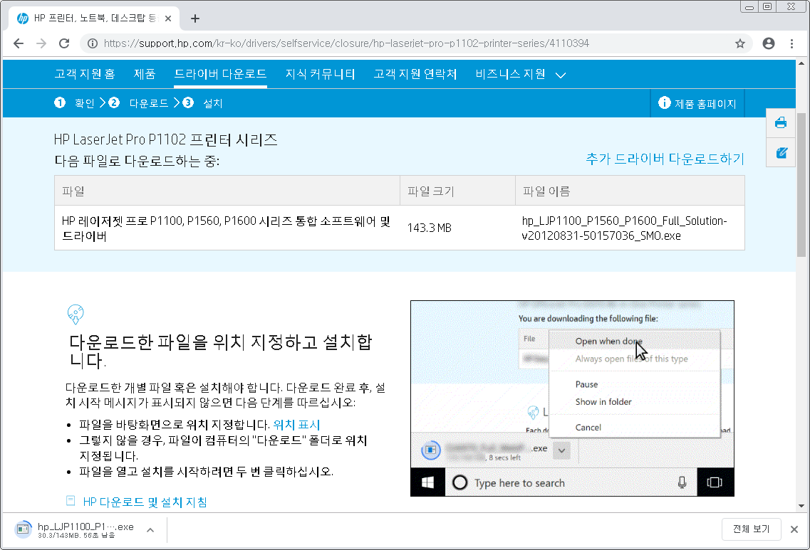Image resolution: width=810 pixels, height=550 pixels.
Task: Click scrollbar up arrow
Action: [801, 64]
